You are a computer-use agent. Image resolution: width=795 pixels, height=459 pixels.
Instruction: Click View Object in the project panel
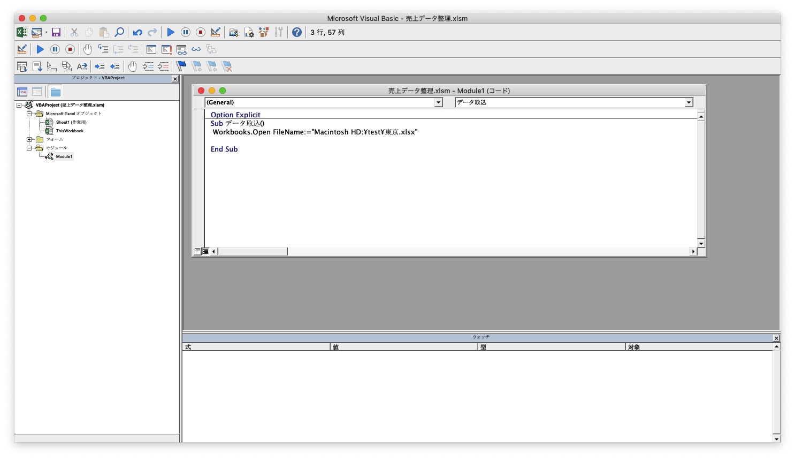click(37, 92)
